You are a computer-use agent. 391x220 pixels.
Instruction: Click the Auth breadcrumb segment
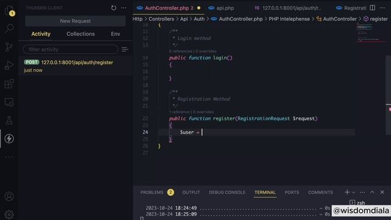(199, 19)
